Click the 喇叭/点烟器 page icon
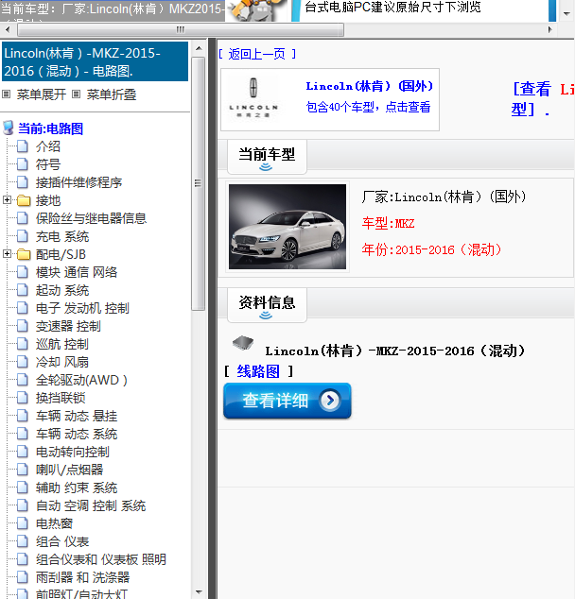This screenshot has width=575, height=599. (23, 470)
